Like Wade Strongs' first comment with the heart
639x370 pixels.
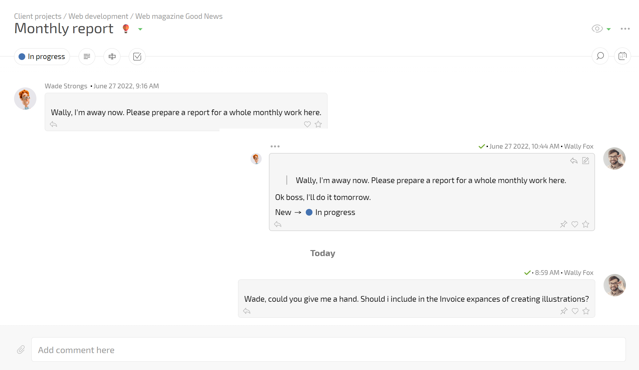click(307, 124)
